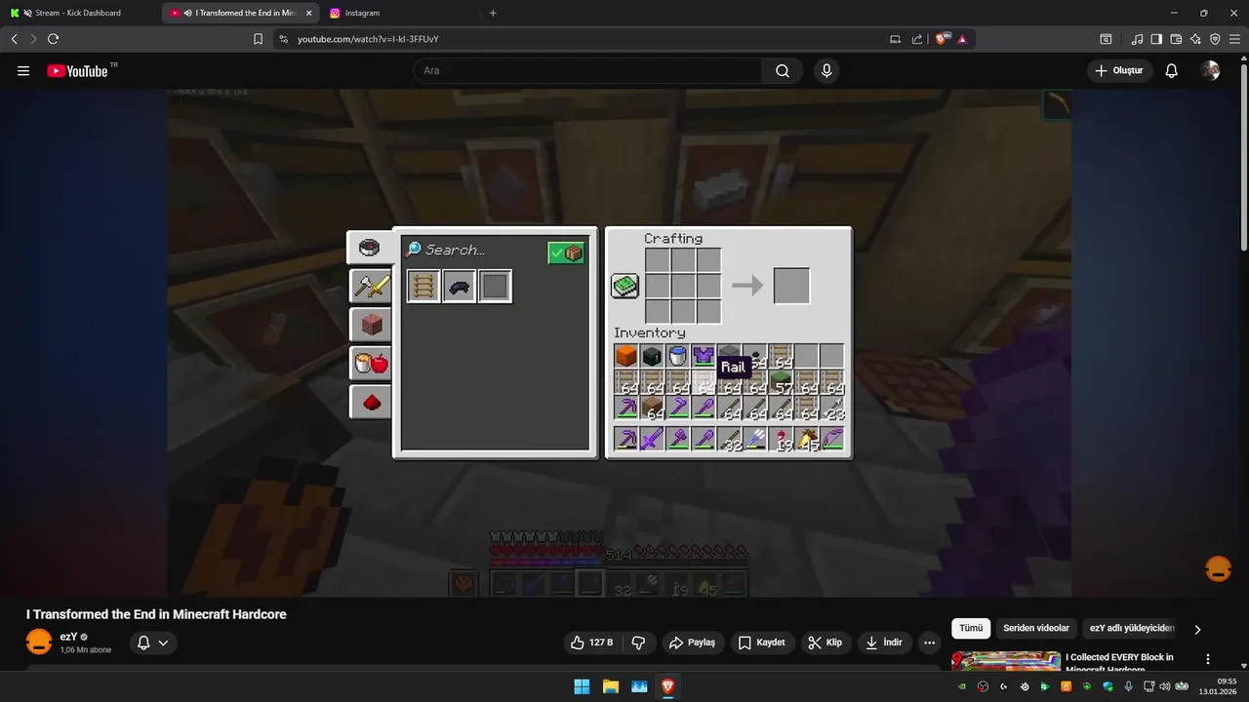This screenshot has height=702, width=1249.
Task: Click the center slot of the crafting grid
Action: point(683,286)
